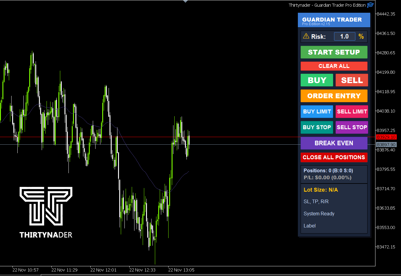Click the '22 Nov 13:05' timestamp label

[x=181, y=270]
